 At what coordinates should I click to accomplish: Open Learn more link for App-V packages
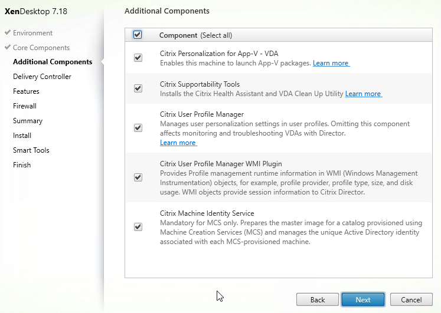(331, 63)
